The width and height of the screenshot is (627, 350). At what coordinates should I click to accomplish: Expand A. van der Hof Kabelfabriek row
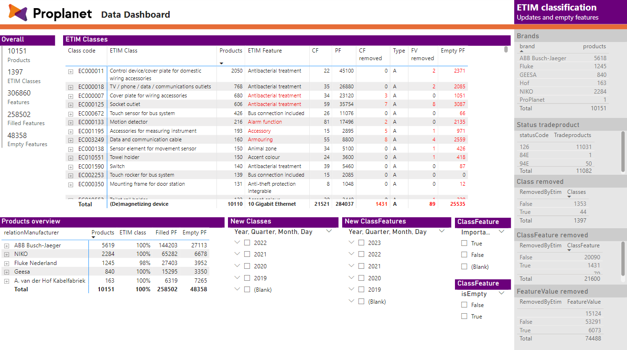point(7,281)
